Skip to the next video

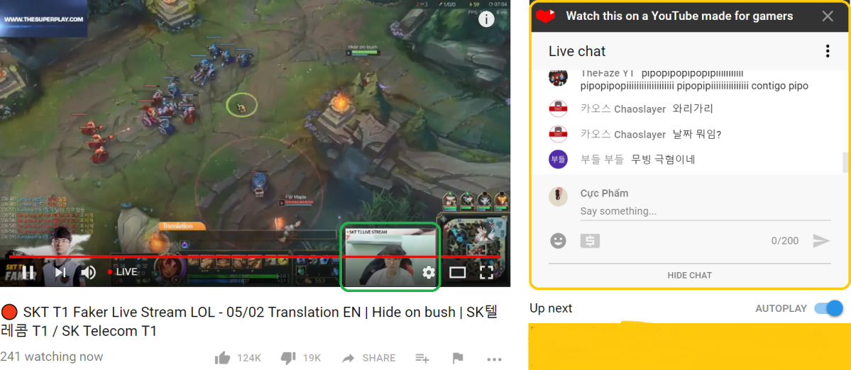click(x=61, y=272)
